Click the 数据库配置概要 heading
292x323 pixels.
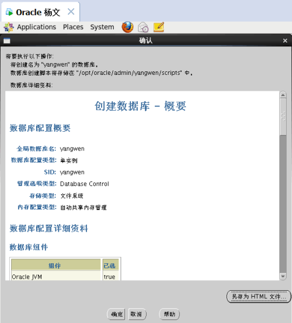40,128
